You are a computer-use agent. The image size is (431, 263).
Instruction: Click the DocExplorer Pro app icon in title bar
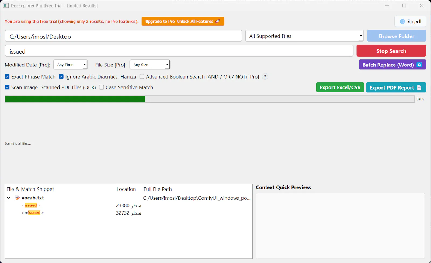[6, 6]
